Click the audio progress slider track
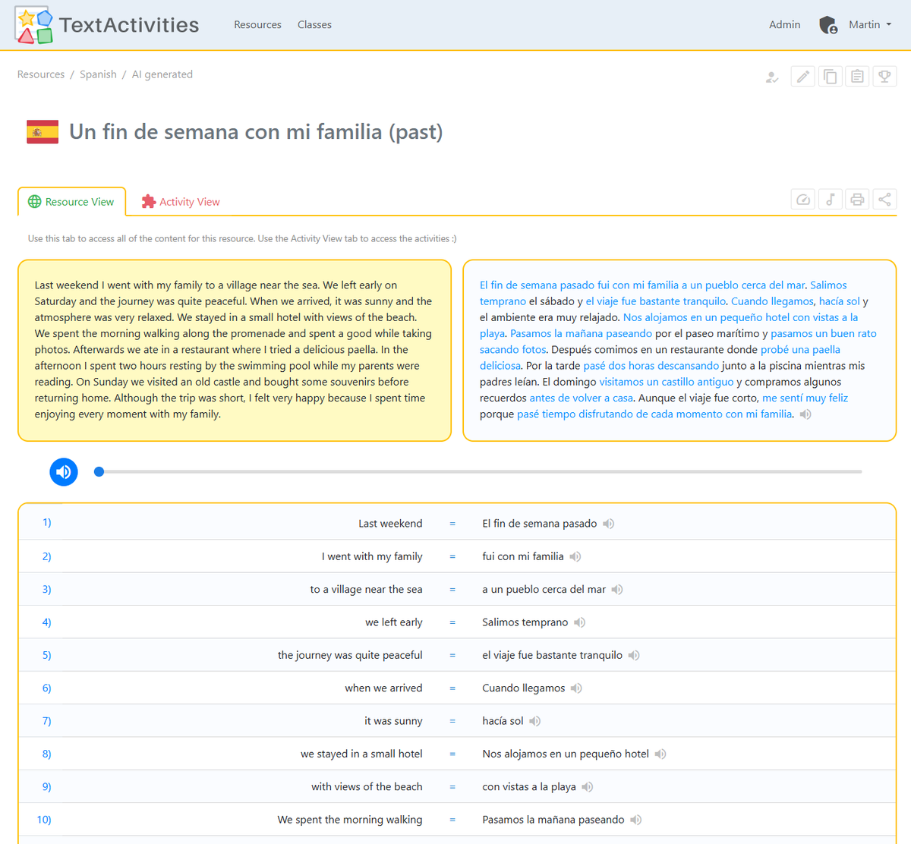Viewport: 911px width, 844px height. (x=478, y=472)
